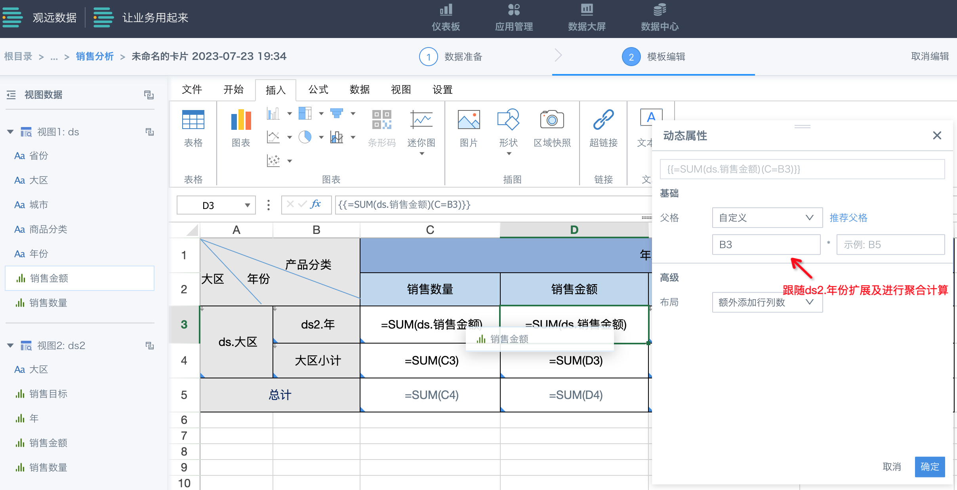
Task: Click copy icon beside 视图1: ds
Action: [149, 132]
